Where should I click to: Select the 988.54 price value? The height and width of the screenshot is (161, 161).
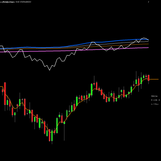tap(154, 96)
